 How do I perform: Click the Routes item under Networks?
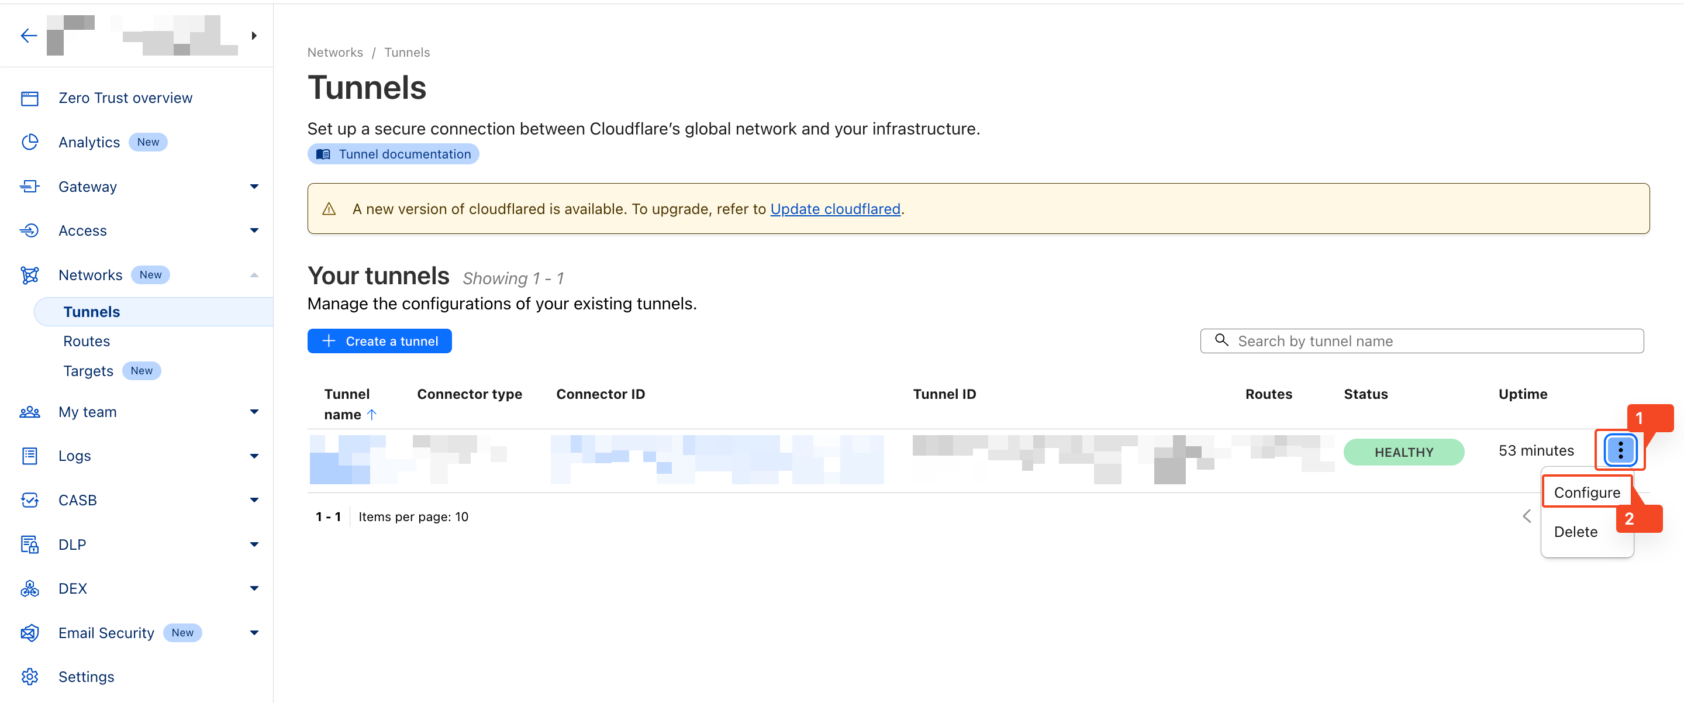[x=87, y=341]
